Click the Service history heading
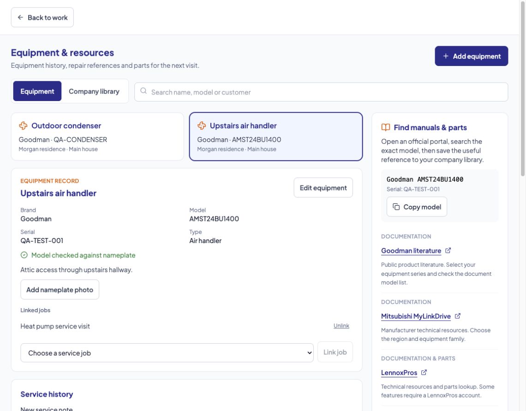The height and width of the screenshot is (411, 526). (x=47, y=394)
